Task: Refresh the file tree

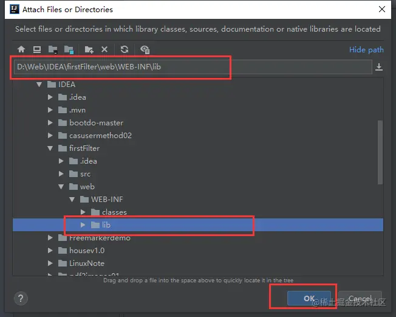Action: point(125,49)
